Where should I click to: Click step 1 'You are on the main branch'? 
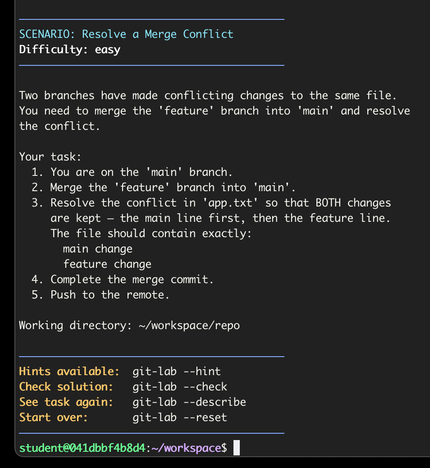141,172
